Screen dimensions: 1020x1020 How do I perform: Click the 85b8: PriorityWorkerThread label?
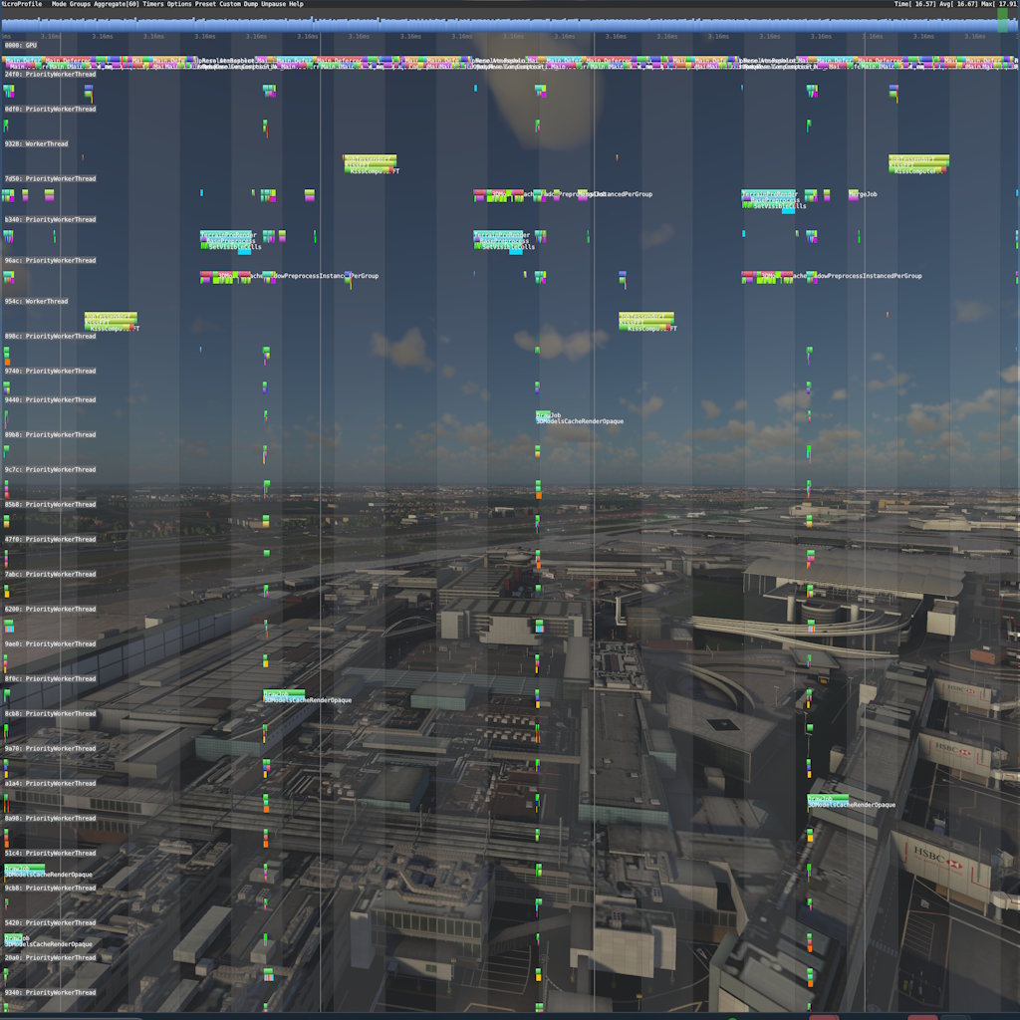[50, 504]
